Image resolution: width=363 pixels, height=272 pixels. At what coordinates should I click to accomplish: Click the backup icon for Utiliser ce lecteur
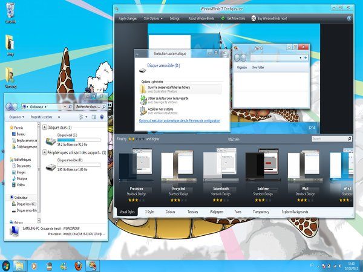pyautogui.click(x=143, y=100)
